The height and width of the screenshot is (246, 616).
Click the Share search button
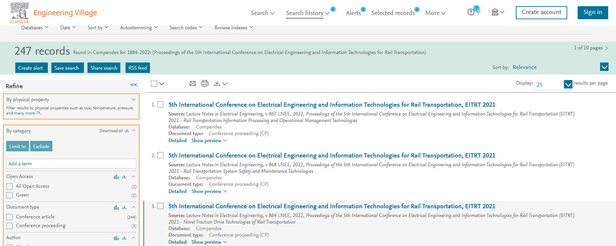[104, 68]
